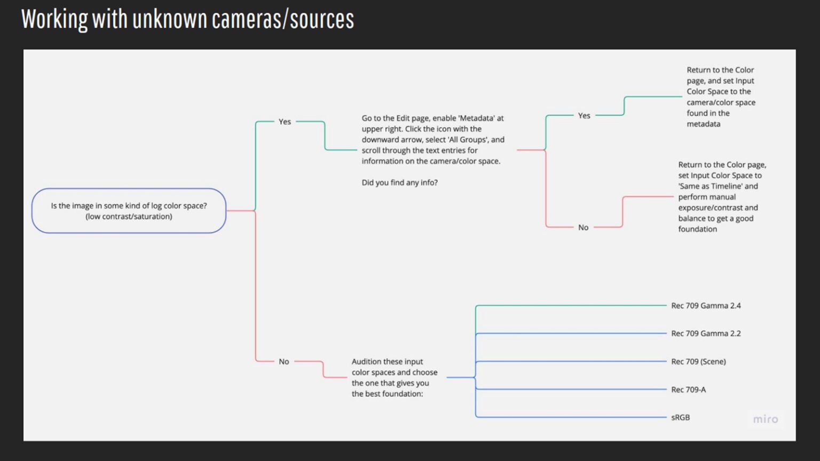The width and height of the screenshot is (820, 461).
Task: Select the rounded log color space question node
Action: (x=129, y=211)
